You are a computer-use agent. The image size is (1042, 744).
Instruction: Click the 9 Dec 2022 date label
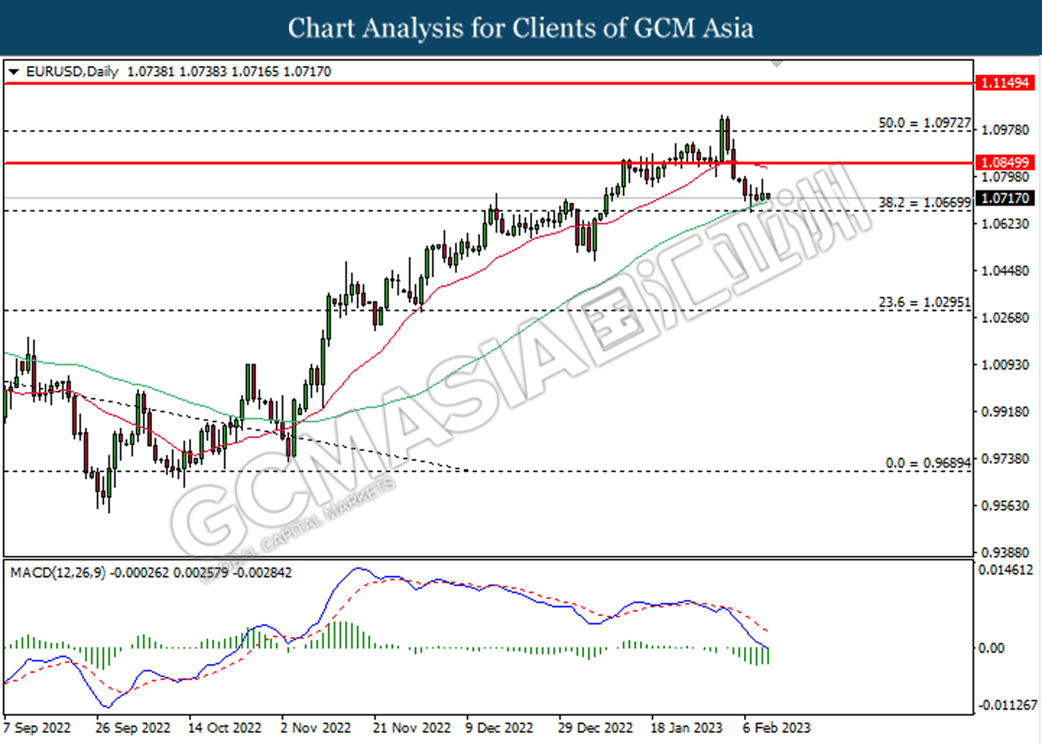pyautogui.click(x=499, y=728)
